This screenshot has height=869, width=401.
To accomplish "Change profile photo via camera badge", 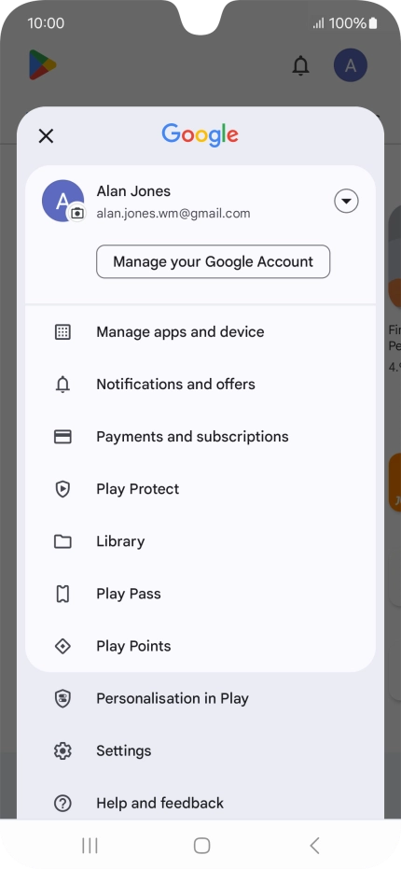I will tap(77, 213).
